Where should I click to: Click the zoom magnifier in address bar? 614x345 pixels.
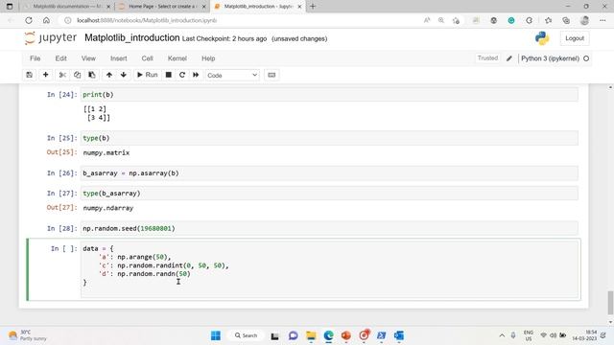tap(441, 20)
